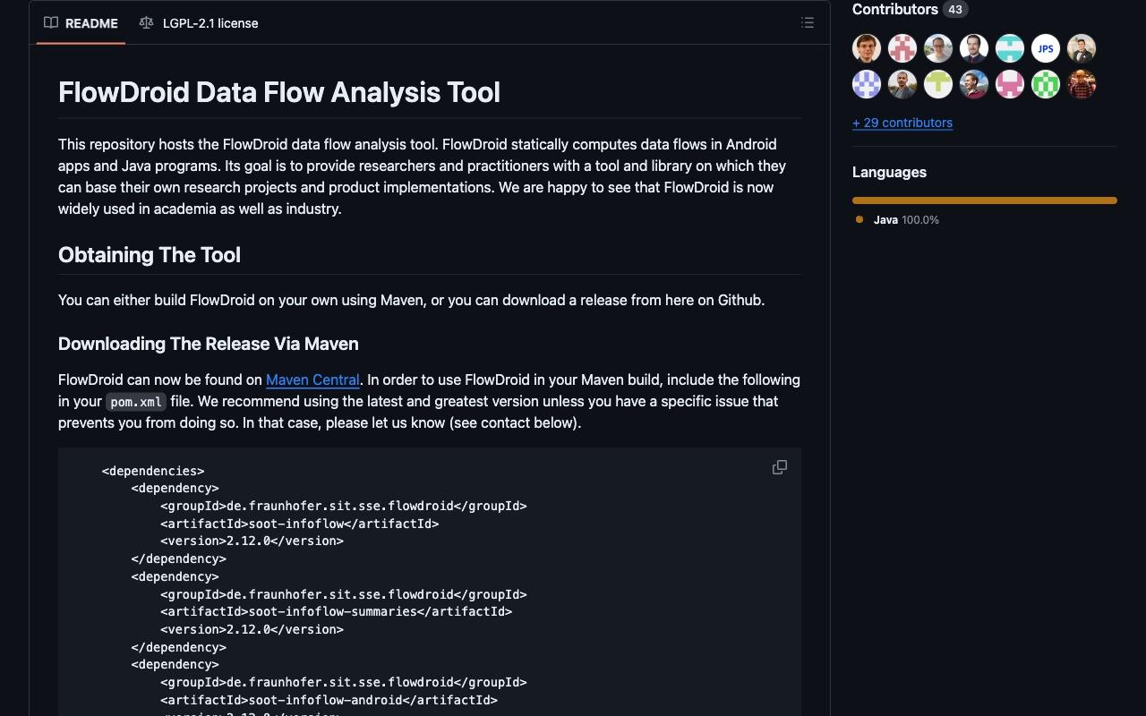The height and width of the screenshot is (716, 1146).
Task: Open the bright pink identicon beside green identicon
Action: [1010, 84]
